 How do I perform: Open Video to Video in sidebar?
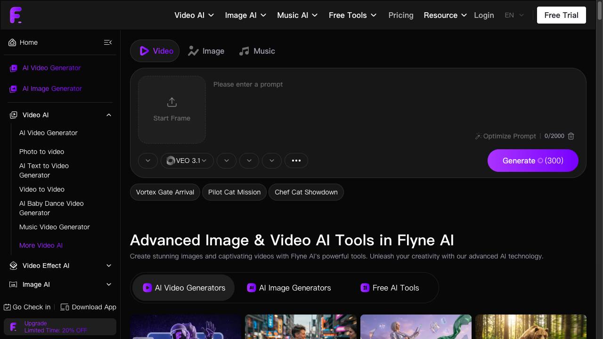(42, 189)
